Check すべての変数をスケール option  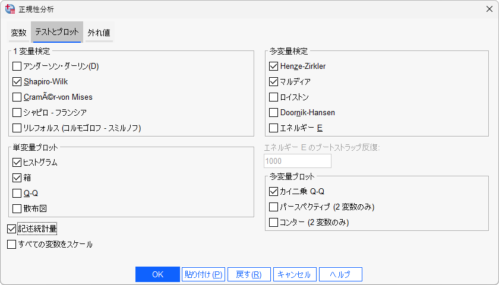[12, 244]
